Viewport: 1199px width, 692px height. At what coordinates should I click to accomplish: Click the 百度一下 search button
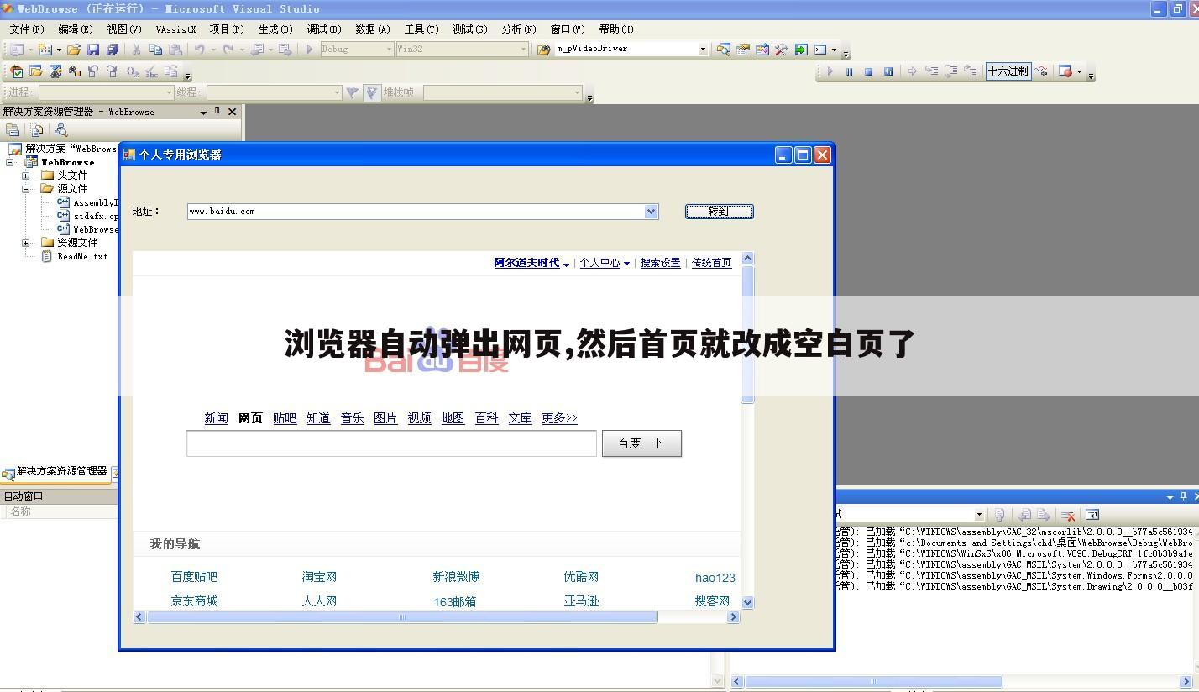click(x=641, y=443)
